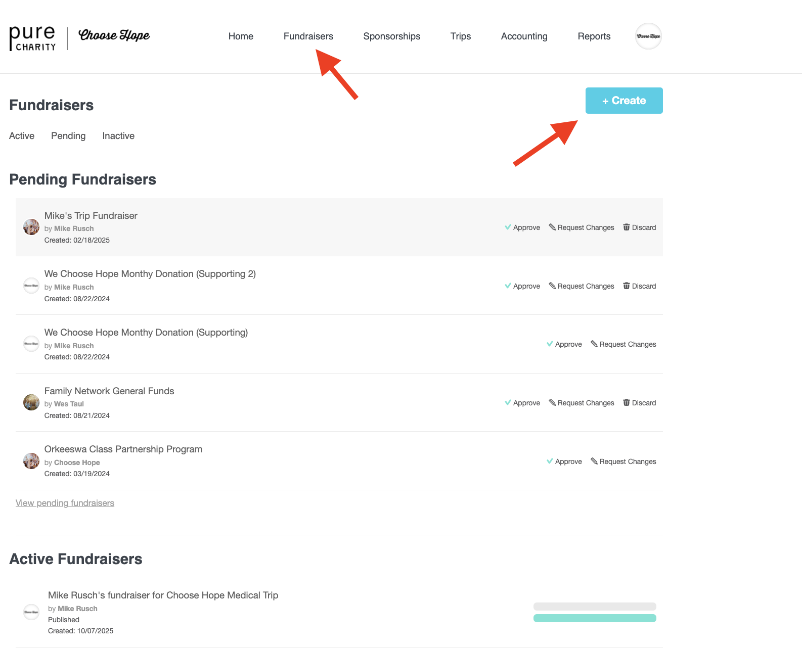Click Mike's Trip Fundraiser avatar image

[x=31, y=227]
